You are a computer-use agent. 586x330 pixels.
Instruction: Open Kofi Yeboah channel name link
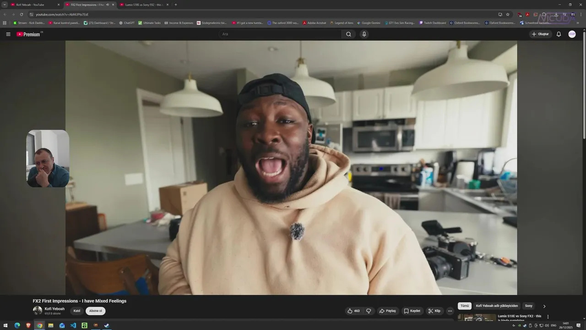point(54,309)
